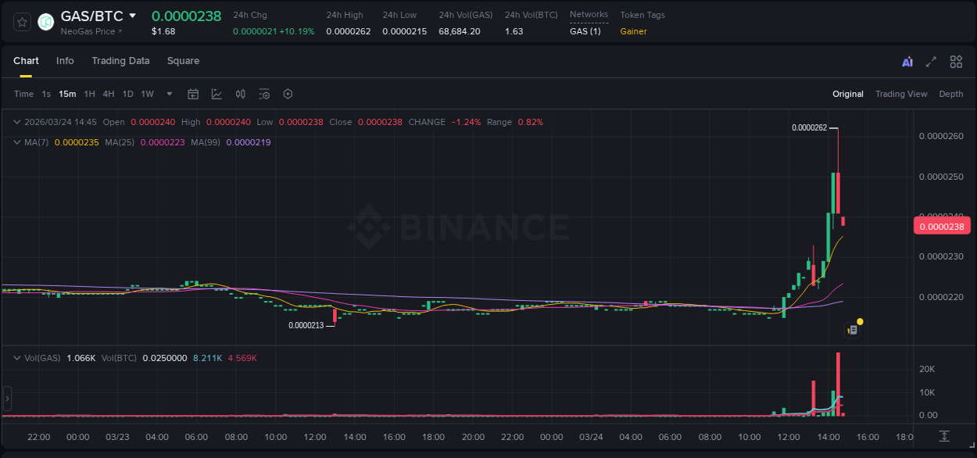The image size is (977, 458).
Task: Open the indicator display settings icon
Action: 264,94
